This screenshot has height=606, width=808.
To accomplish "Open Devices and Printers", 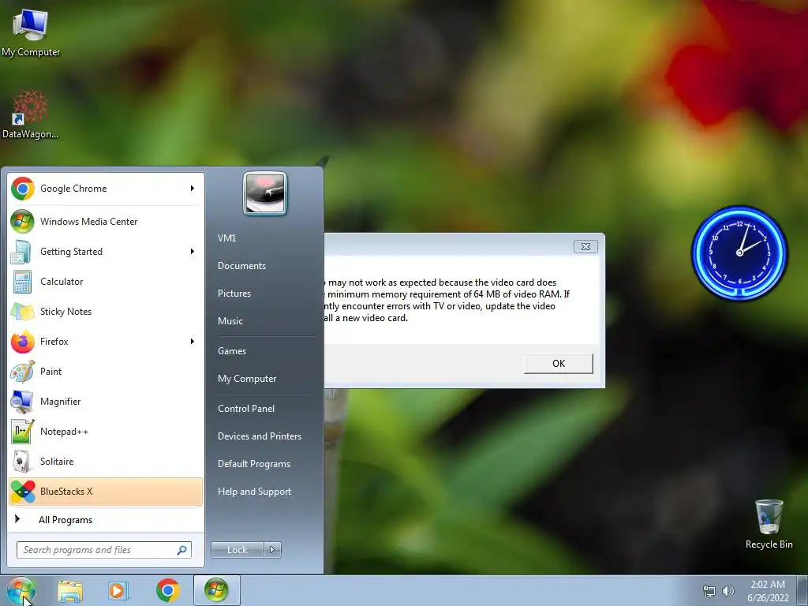I will point(265,436).
